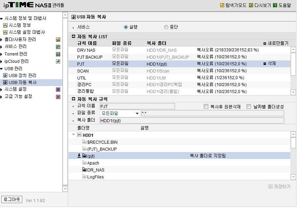The width and height of the screenshot is (298, 209).
Task: Open USB 자동 복사 page
Action: 23,82
